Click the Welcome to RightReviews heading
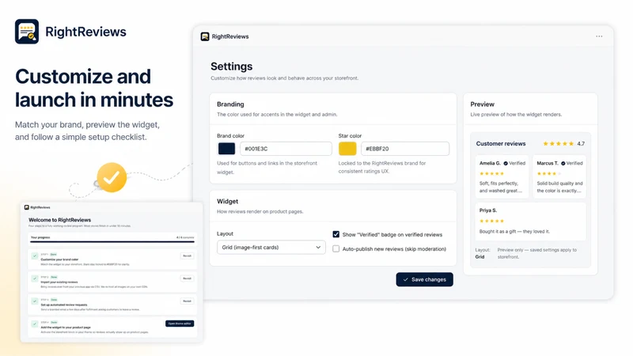The height and width of the screenshot is (356, 633). 60,220
